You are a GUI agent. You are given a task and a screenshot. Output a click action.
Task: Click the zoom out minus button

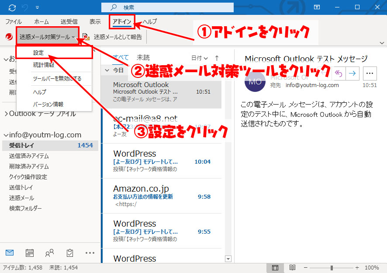click(306, 268)
